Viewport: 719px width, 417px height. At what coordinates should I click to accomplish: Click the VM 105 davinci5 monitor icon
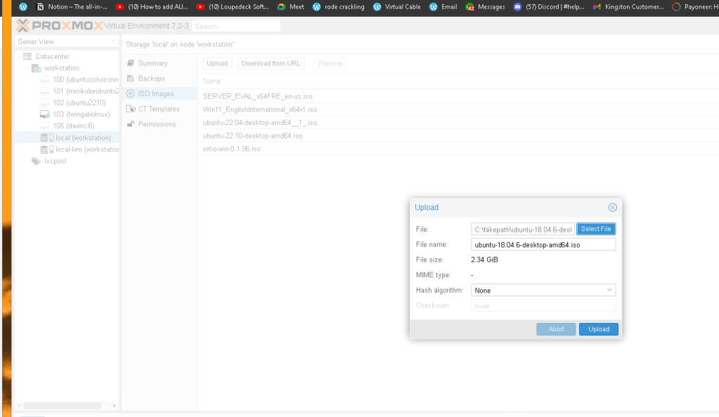tap(44, 126)
